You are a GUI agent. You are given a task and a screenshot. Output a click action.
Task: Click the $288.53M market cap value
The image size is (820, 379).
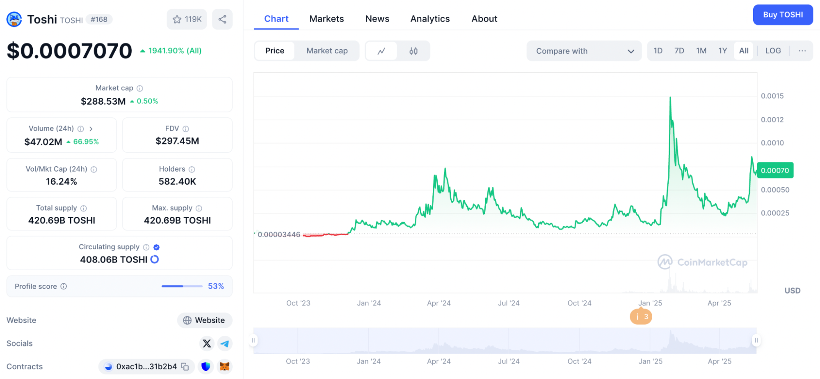click(103, 101)
